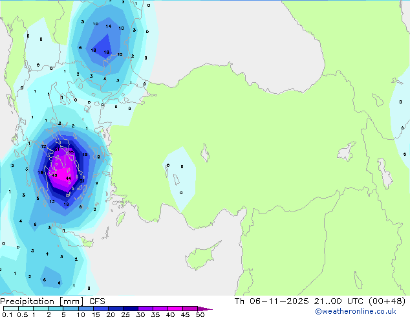Pick the dark navy legend swatch between 25 and 30
Screen dimensions: 410x317
131,309
